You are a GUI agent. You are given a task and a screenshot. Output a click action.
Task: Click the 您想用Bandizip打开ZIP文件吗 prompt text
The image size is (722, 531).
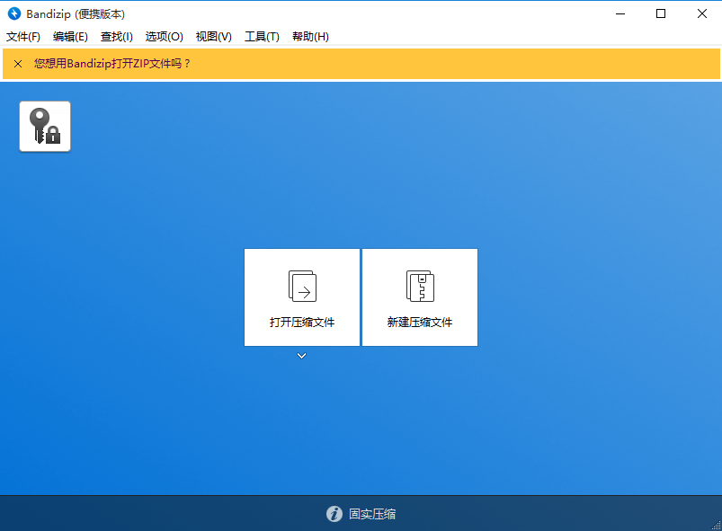112,64
